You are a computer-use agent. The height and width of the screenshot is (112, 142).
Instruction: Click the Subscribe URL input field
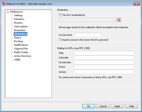click(x=104, y=58)
